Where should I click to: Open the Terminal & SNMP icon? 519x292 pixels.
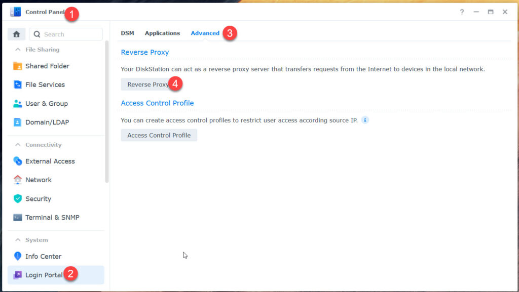tap(18, 218)
